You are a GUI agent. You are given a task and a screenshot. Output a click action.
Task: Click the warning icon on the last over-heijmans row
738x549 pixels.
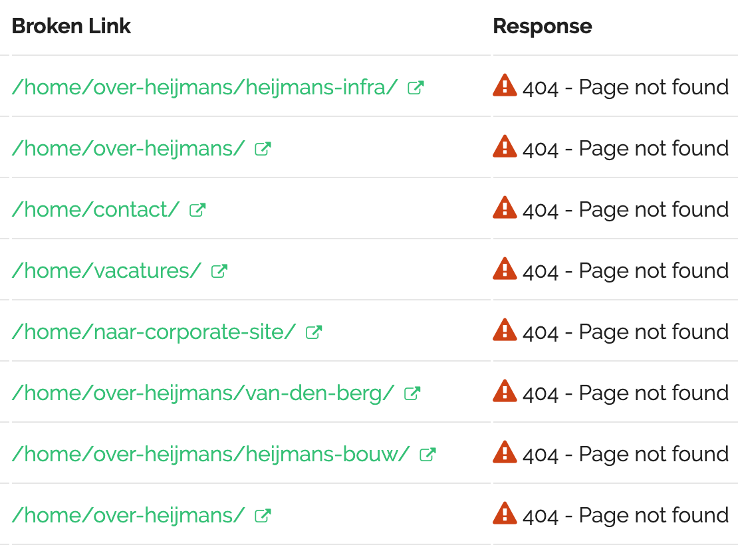505,514
